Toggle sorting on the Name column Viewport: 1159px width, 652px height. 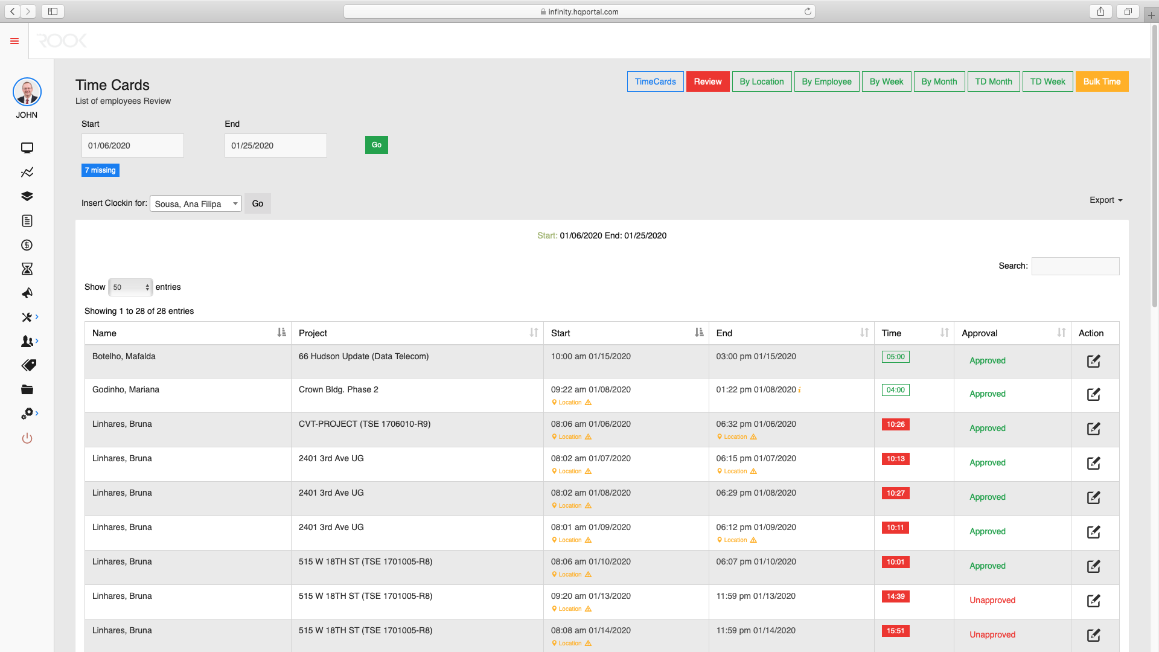282,333
